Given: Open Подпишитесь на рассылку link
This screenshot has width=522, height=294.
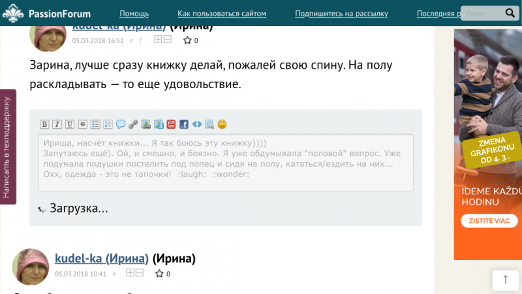Looking at the screenshot, I should 341,14.
